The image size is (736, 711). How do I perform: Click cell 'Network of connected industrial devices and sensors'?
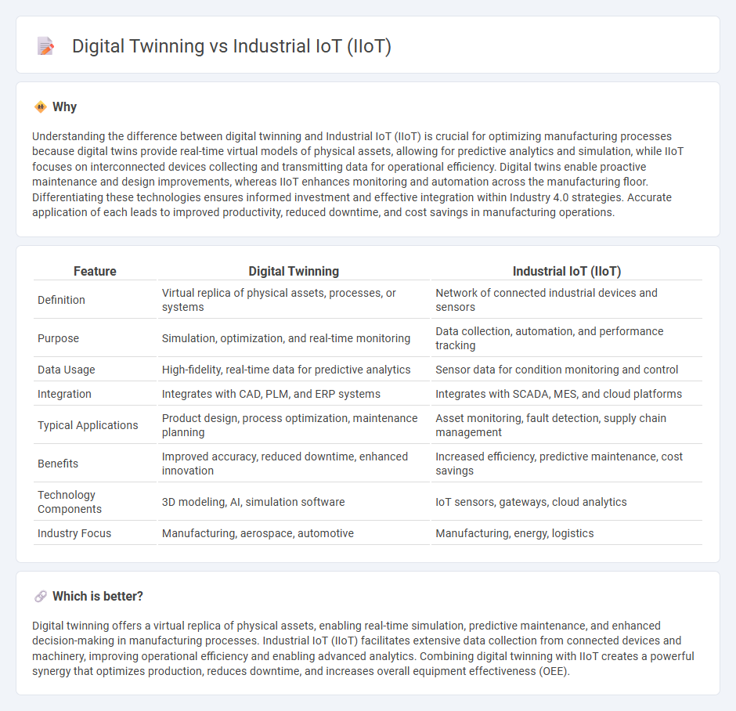click(567, 300)
